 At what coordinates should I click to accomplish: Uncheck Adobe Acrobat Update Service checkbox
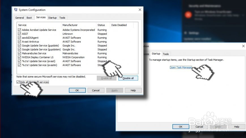coord(20,30)
